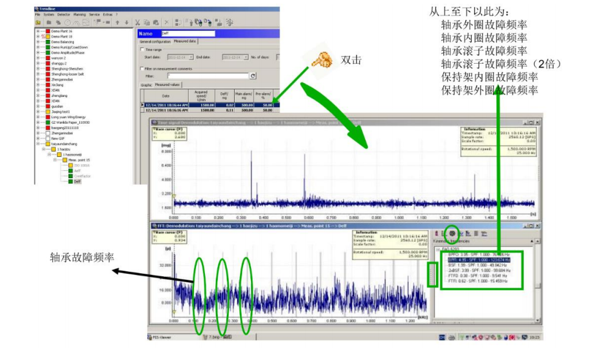Open the Start date dropdown
The image size is (604, 352).
click(191, 57)
